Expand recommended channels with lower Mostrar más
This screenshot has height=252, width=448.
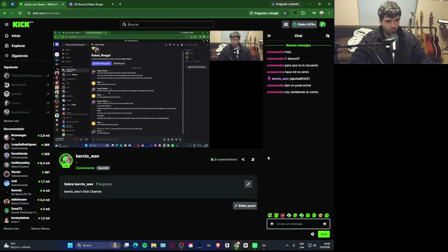11,229
